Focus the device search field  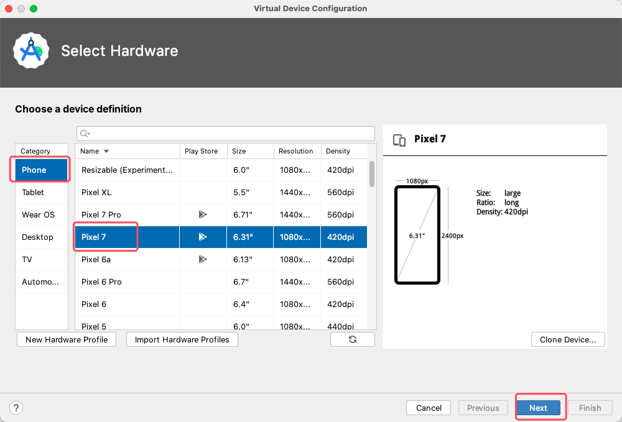pos(225,134)
